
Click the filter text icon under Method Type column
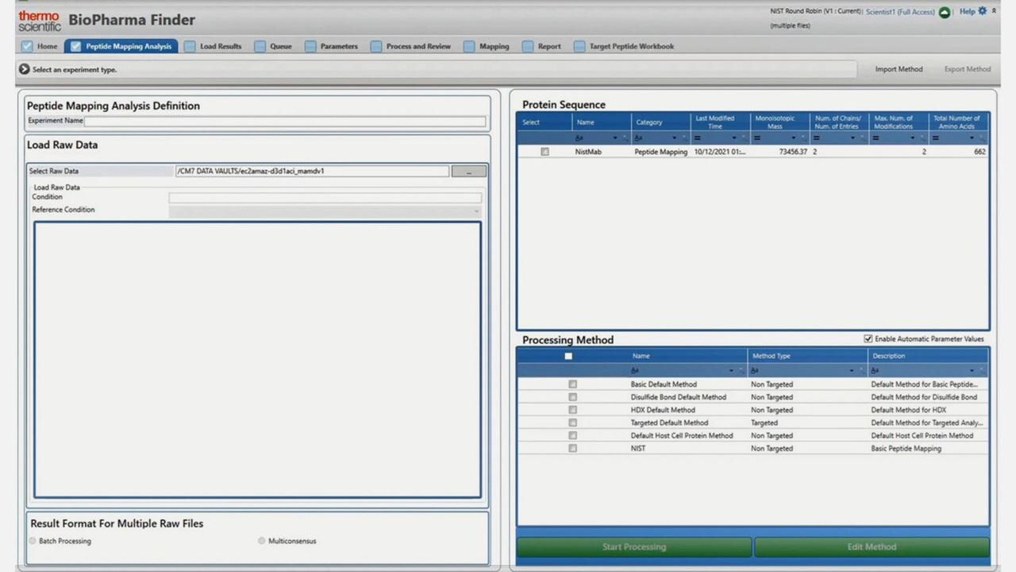[x=755, y=370]
